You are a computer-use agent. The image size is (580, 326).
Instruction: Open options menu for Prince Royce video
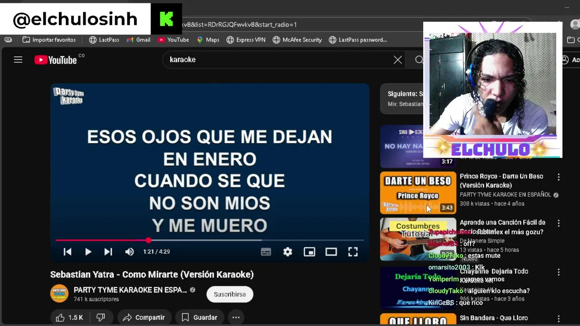[x=559, y=177]
